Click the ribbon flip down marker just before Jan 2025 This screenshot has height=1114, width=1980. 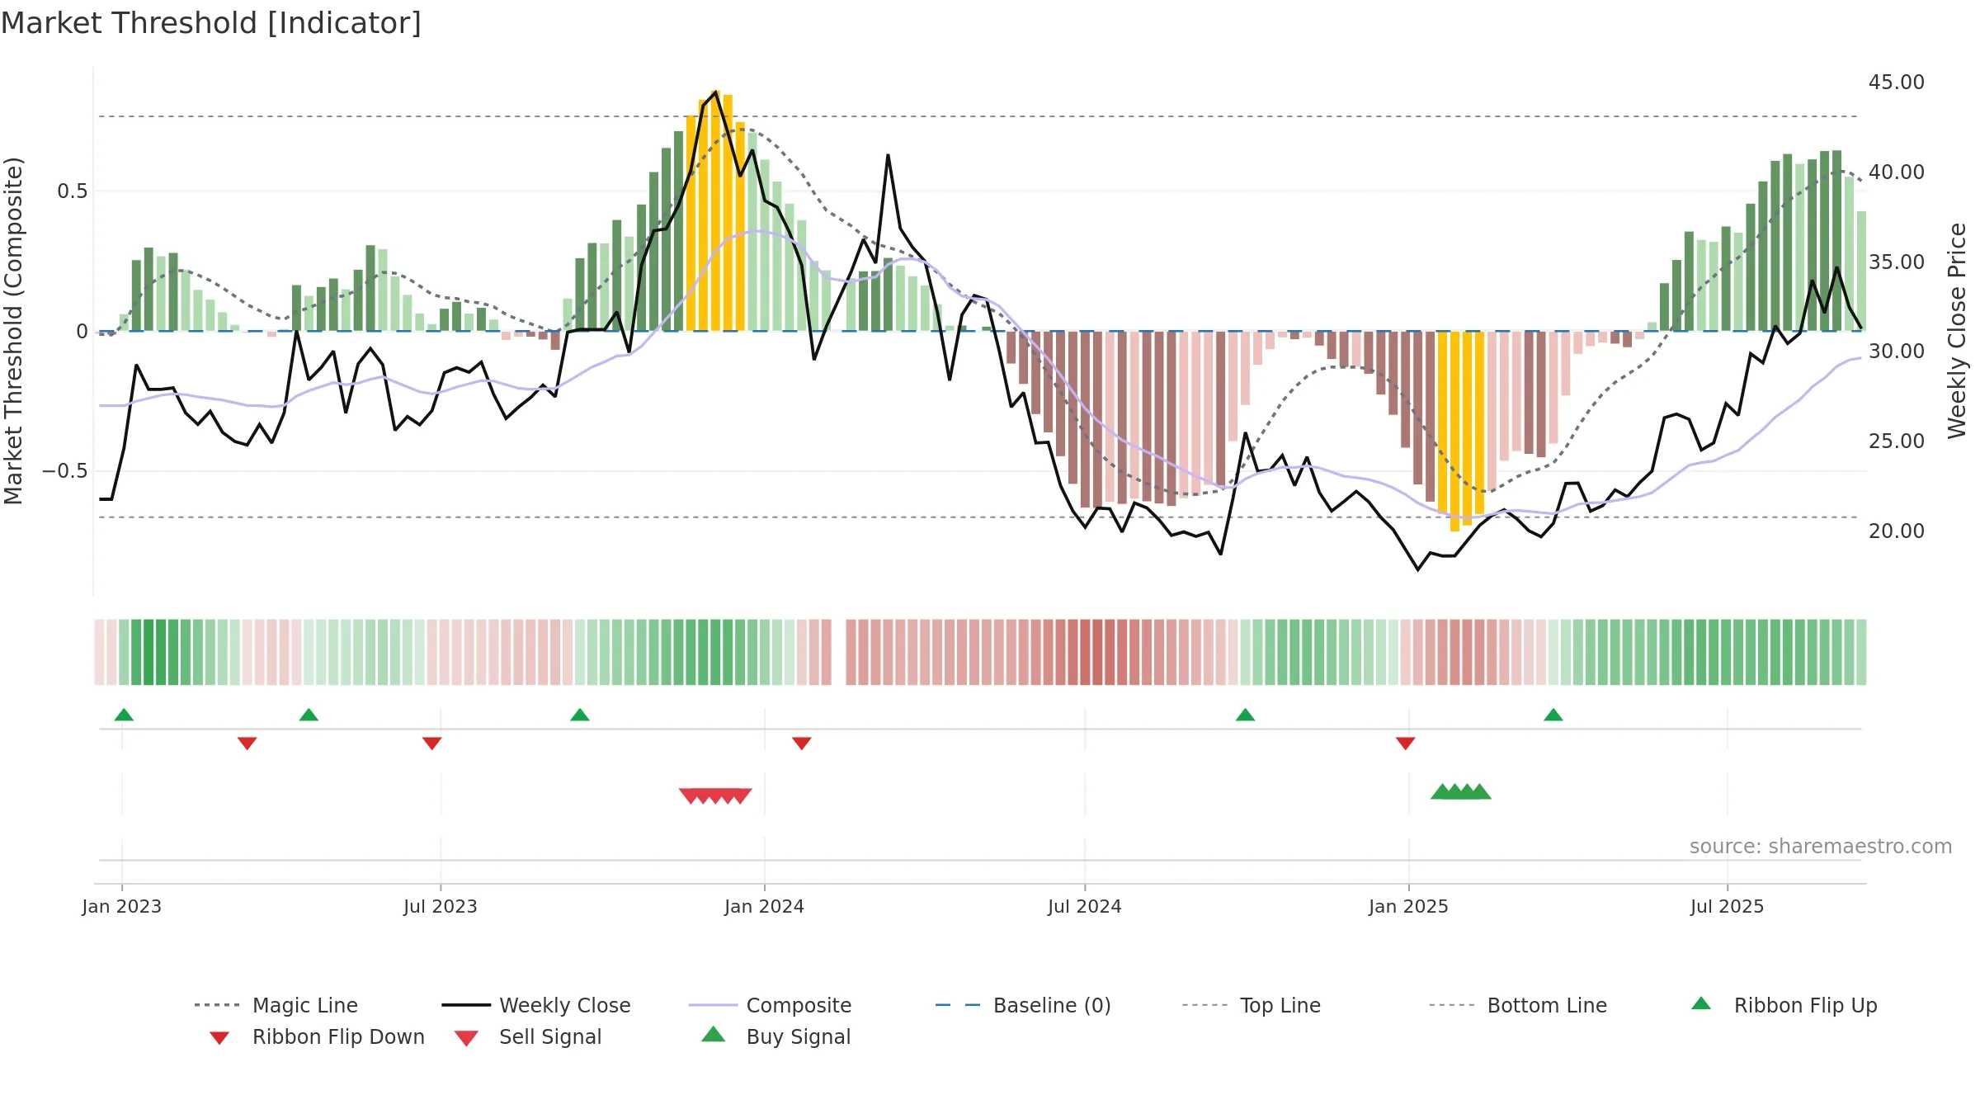tap(1406, 743)
